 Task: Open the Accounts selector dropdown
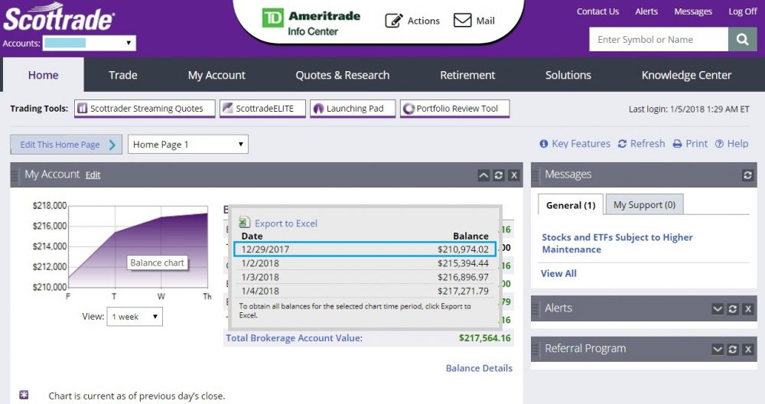(x=90, y=43)
